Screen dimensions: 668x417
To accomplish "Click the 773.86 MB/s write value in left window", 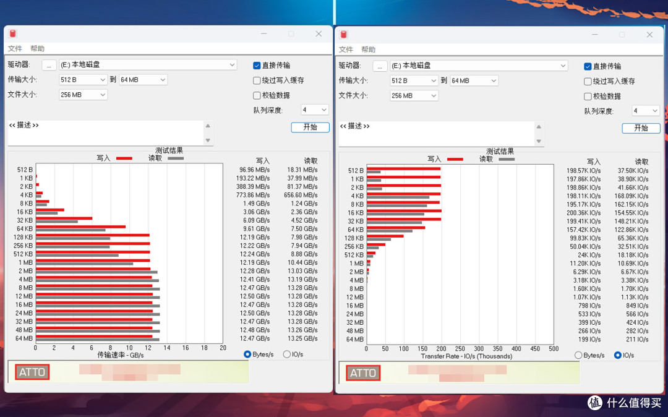I will click(252, 195).
